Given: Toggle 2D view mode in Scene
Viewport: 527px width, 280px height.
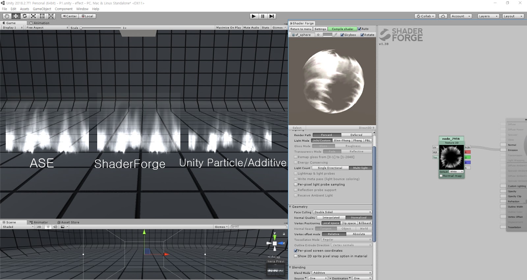Looking at the screenshot, I should (x=39, y=227).
